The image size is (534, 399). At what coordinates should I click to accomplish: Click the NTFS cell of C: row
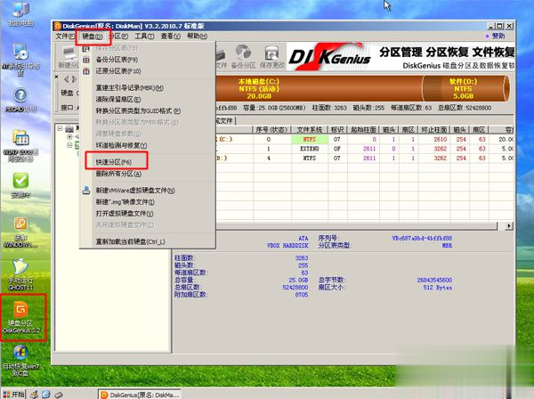(x=310, y=139)
